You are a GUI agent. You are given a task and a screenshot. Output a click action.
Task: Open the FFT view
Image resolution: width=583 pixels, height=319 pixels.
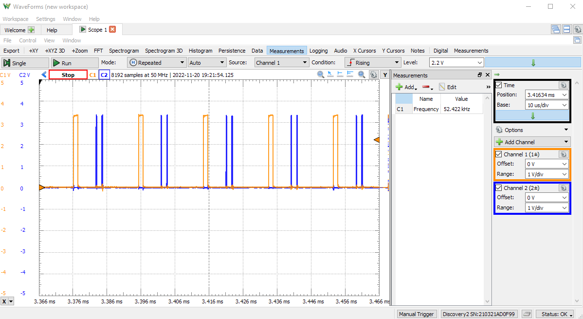98,51
